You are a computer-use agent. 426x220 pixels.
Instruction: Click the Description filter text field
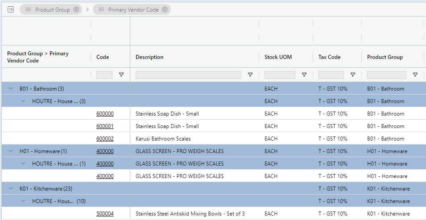pos(188,75)
